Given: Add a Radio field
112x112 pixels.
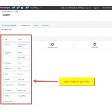Looking at the screenshot, I should click(23, 52).
